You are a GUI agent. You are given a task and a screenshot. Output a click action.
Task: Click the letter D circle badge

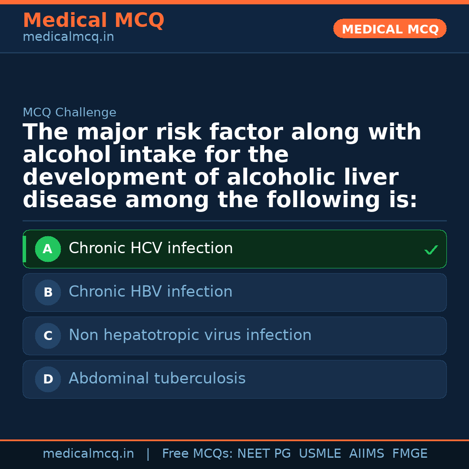click(x=48, y=380)
